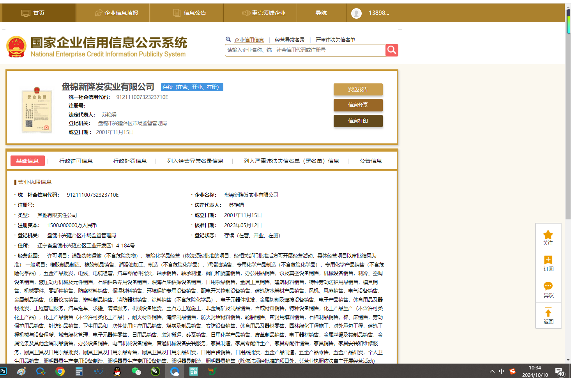571x378 pixels.
Task: Select 经营异常名录 search category
Action: click(290, 40)
